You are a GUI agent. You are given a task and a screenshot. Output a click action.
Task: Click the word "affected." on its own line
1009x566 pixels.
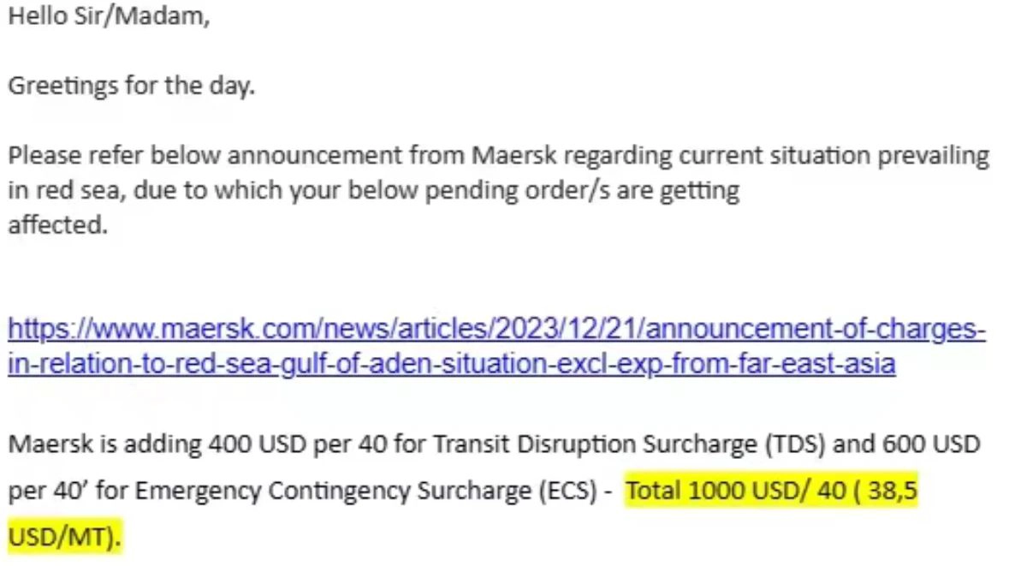coord(58,224)
